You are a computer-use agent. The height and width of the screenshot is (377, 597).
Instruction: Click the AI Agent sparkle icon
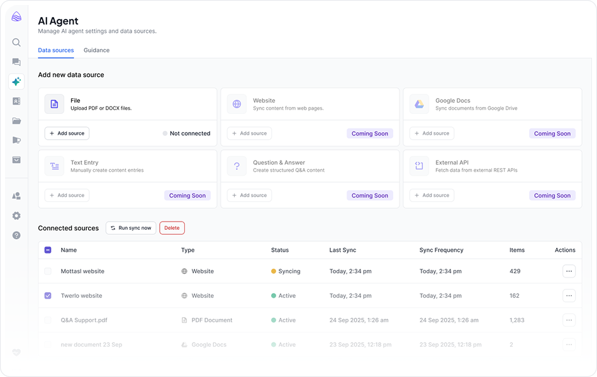[16, 82]
